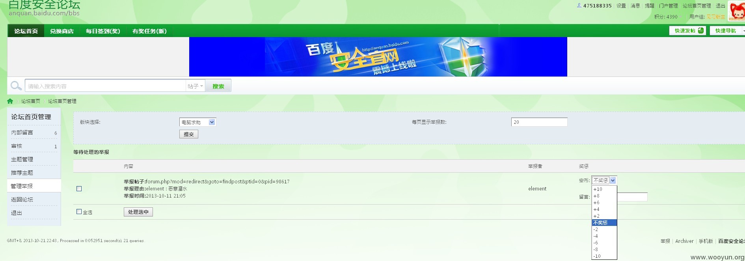Click the 举报 footer link

tap(665, 241)
